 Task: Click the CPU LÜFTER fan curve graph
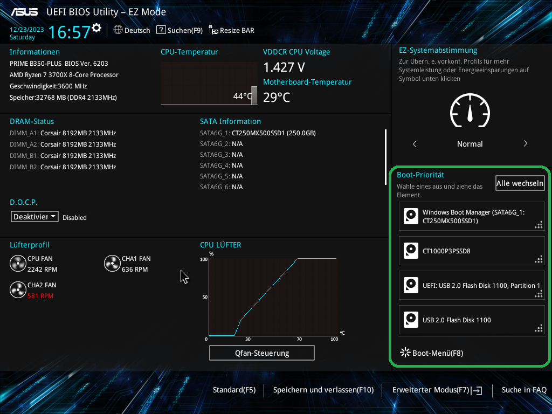[x=273, y=297]
